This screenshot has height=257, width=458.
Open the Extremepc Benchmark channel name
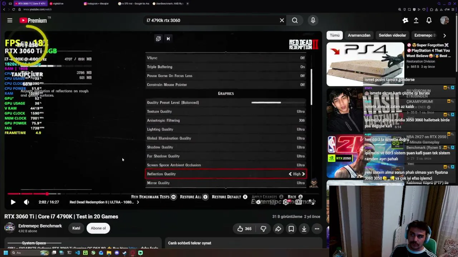coord(40,226)
